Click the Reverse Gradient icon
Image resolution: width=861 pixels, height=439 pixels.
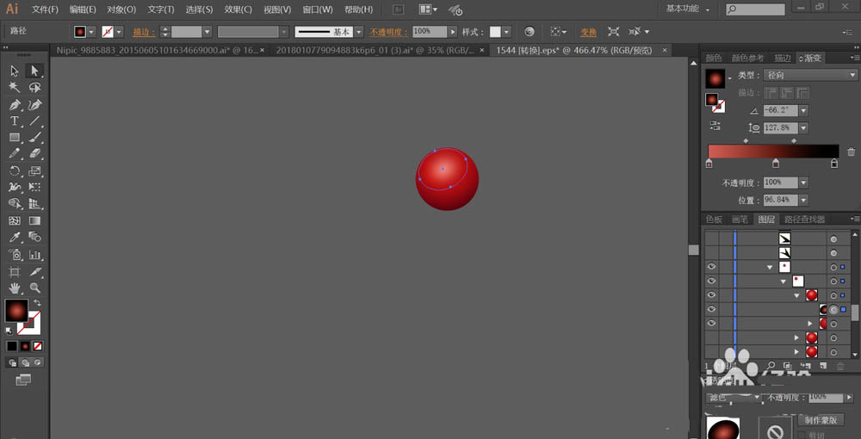715,126
